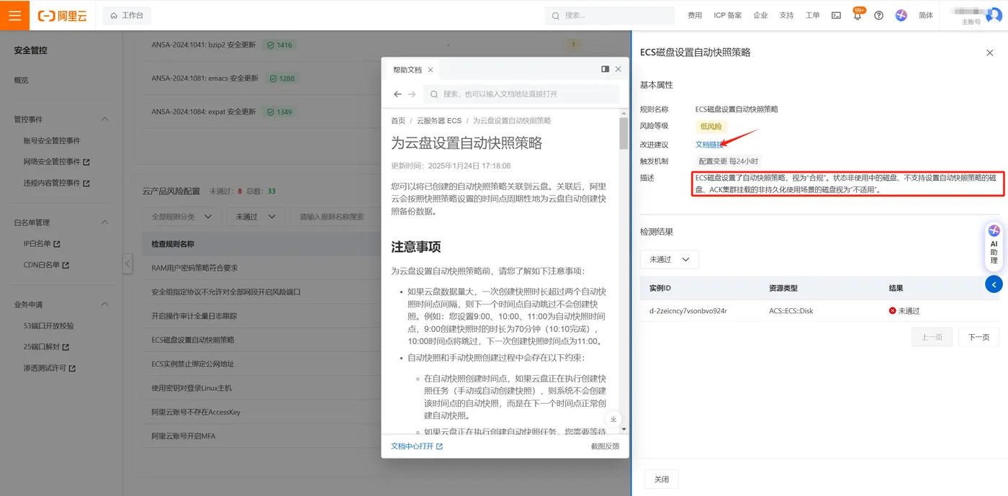Click the help doc vertical scrollbar

[x=624, y=133]
